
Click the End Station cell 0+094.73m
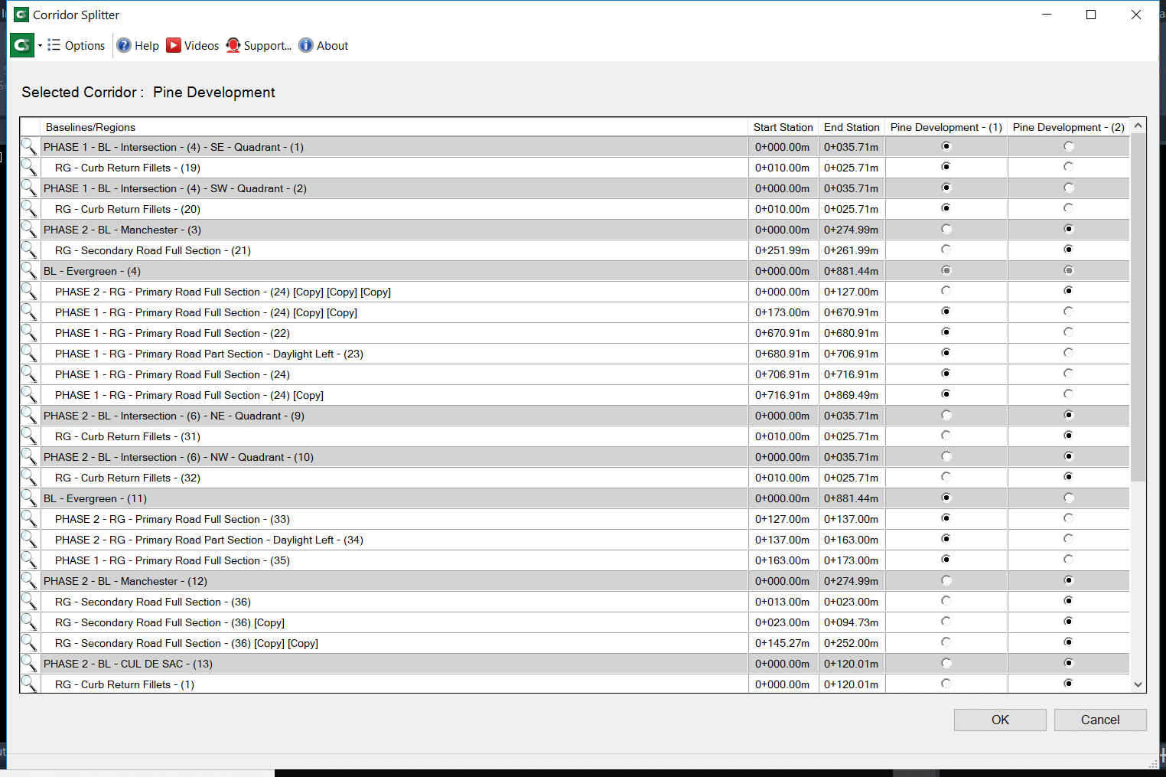pyautogui.click(x=852, y=622)
